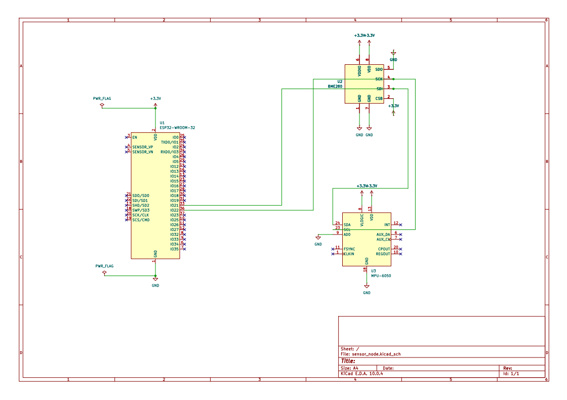Select the TXD0/IO1 pin label
The width and height of the screenshot is (567, 400).
pyautogui.click(x=170, y=142)
